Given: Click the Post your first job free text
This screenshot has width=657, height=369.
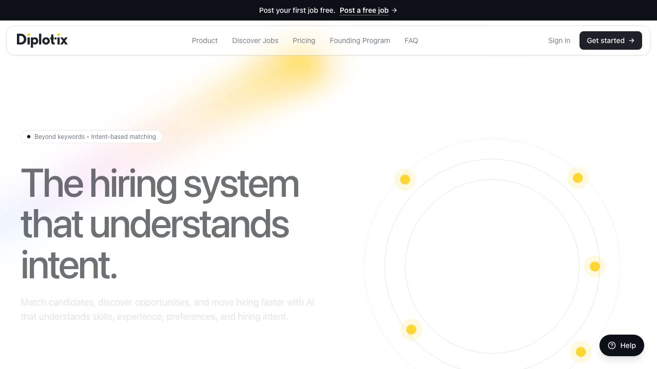Looking at the screenshot, I should pyautogui.click(x=297, y=10).
